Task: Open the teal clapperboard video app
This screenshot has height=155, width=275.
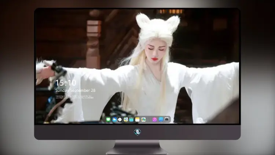Action: (131, 119)
